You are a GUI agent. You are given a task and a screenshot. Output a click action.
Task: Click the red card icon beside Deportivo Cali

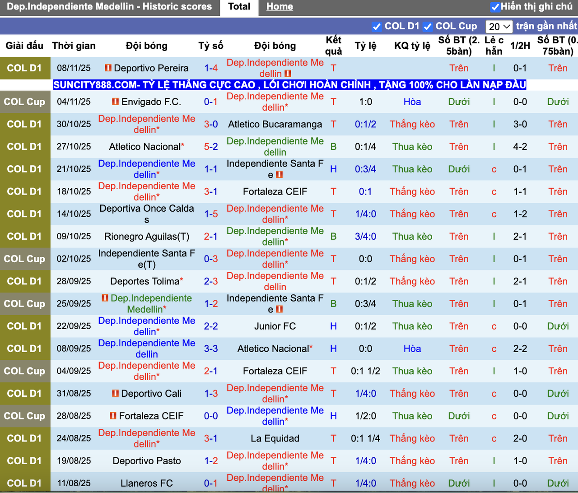click(x=116, y=393)
